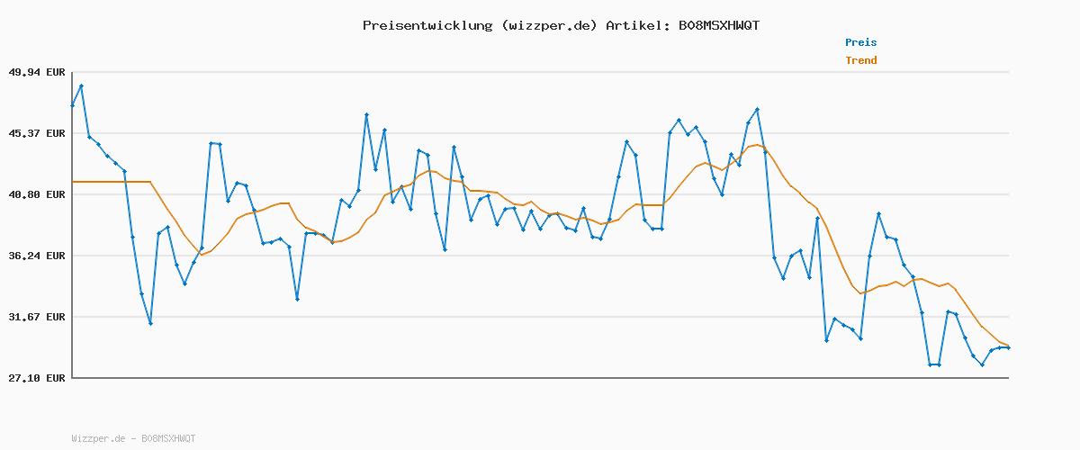Select the 'Trend' legend label

860,60
